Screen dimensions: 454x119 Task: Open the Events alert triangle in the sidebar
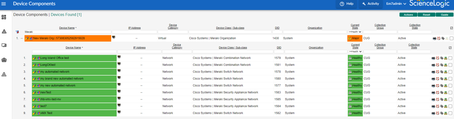(4, 31)
